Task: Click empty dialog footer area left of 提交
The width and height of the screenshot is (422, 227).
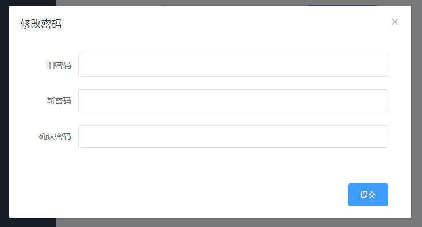Action: tap(177, 195)
